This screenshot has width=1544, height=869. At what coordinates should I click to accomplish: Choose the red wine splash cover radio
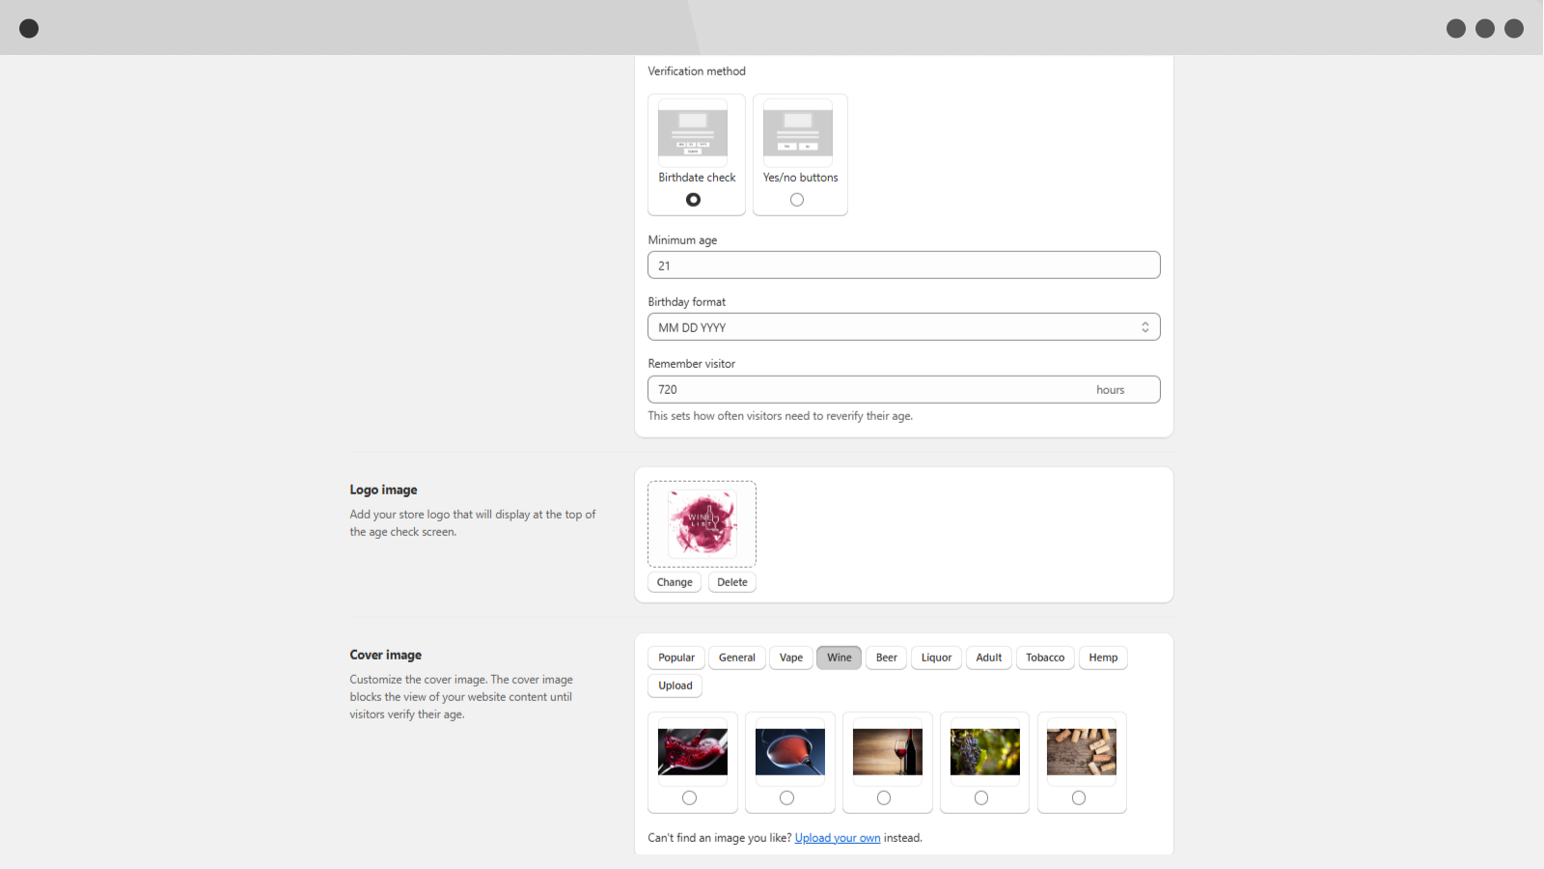[x=689, y=798]
